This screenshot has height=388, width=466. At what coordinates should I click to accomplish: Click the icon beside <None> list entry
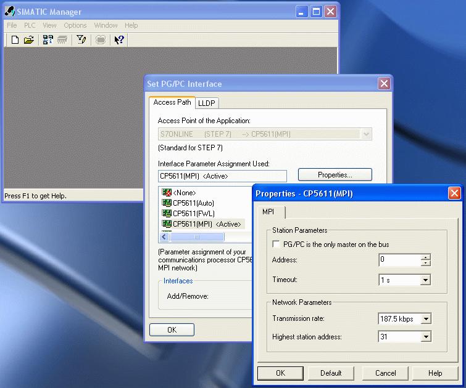pyautogui.click(x=167, y=192)
